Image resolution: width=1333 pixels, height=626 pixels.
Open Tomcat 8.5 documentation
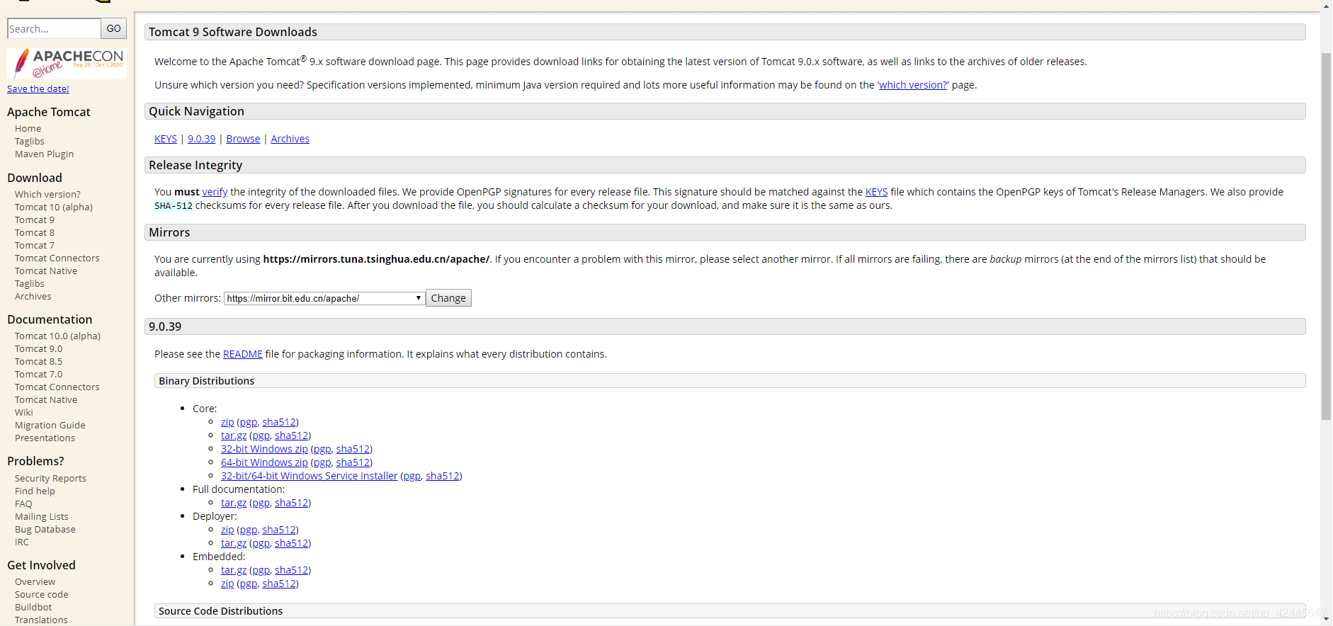click(x=39, y=362)
